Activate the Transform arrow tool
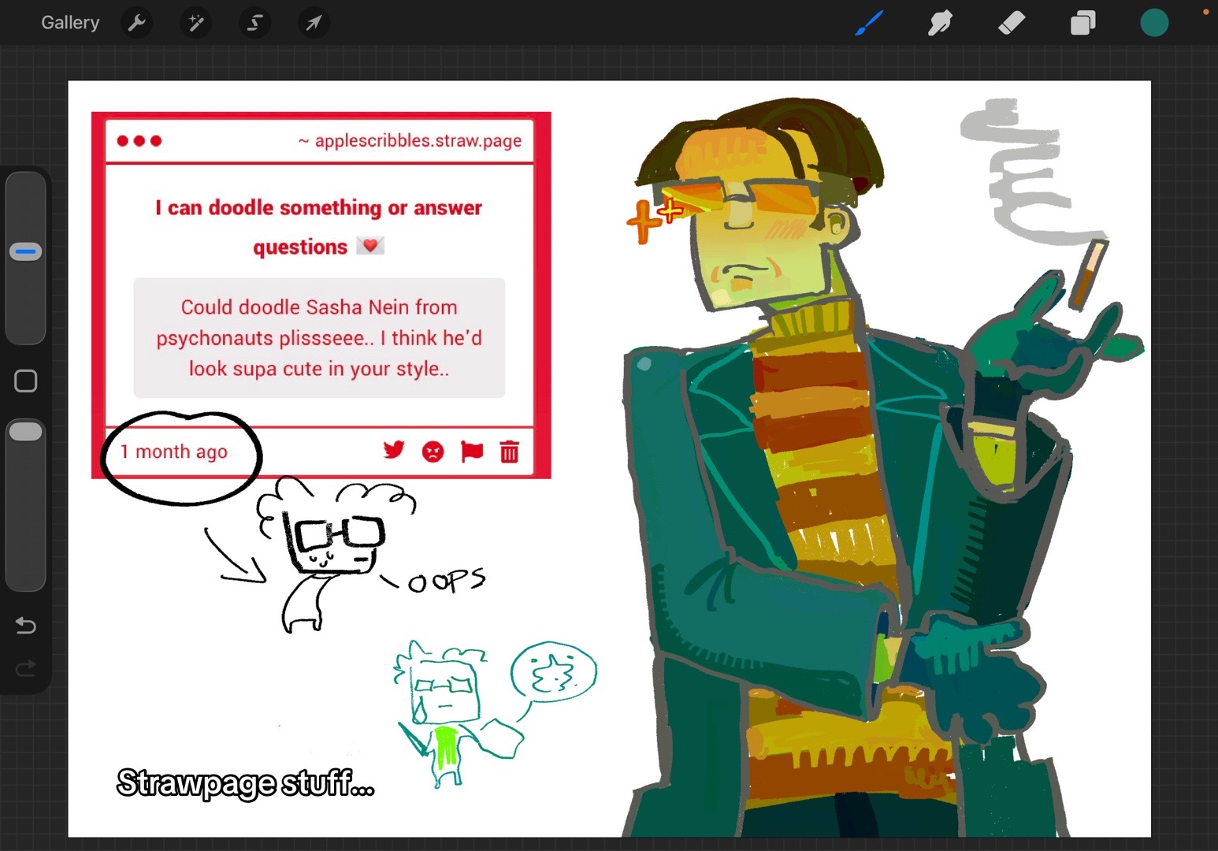The image size is (1218, 851). (314, 24)
